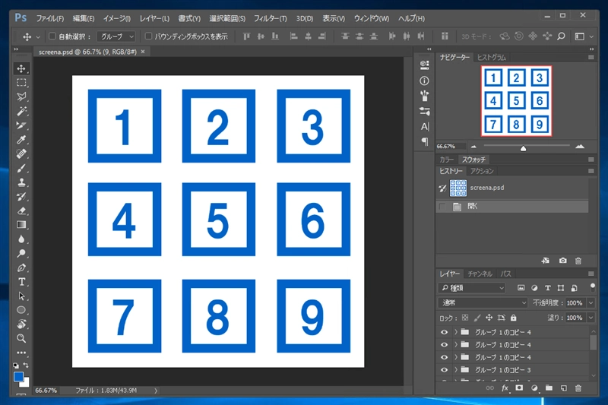Open the blend mode 通常 dropdown

(x=483, y=302)
